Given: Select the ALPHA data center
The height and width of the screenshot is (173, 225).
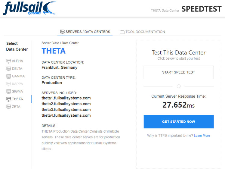Looking at the screenshot, I should [15, 61].
